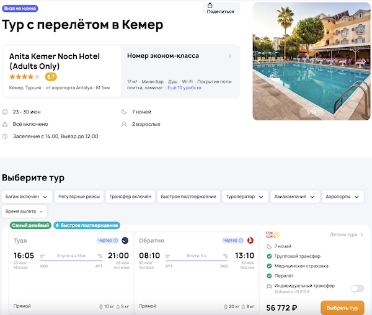Toggle the Регулярные рейсы filter
The width and height of the screenshot is (372, 315).
click(78, 197)
